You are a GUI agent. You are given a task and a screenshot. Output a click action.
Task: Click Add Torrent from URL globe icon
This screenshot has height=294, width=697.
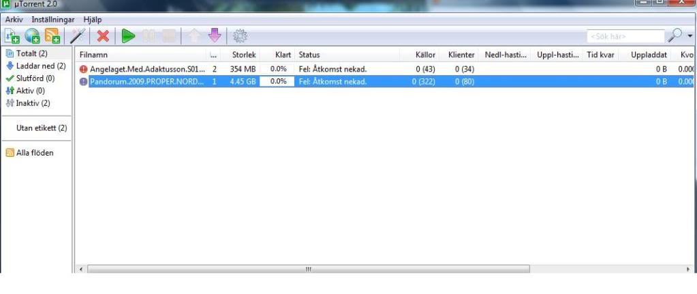coord(33,36)
